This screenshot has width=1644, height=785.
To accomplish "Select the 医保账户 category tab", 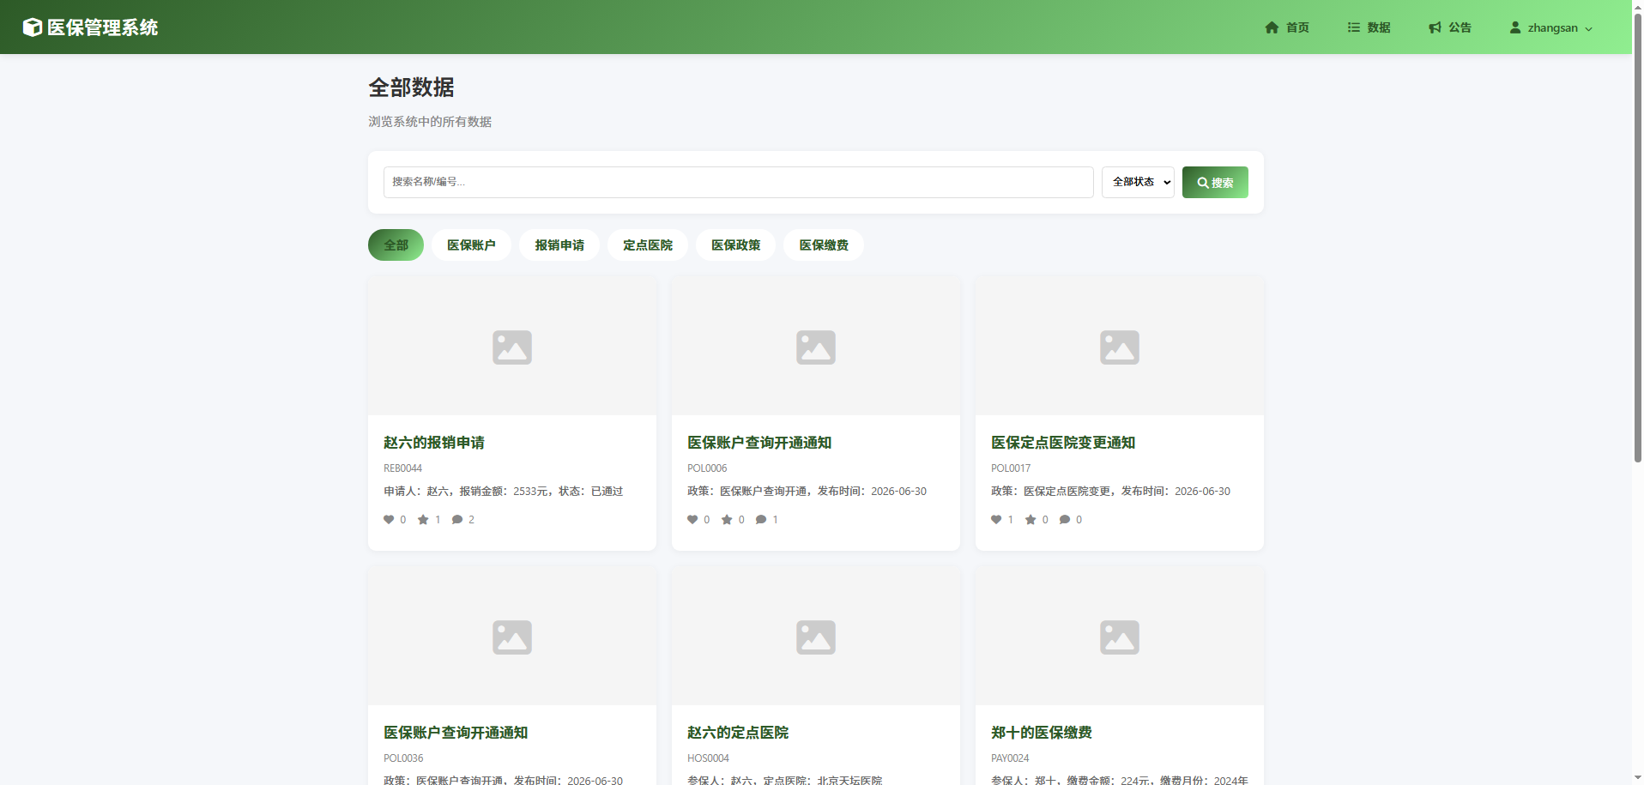I will click(471, 245).
